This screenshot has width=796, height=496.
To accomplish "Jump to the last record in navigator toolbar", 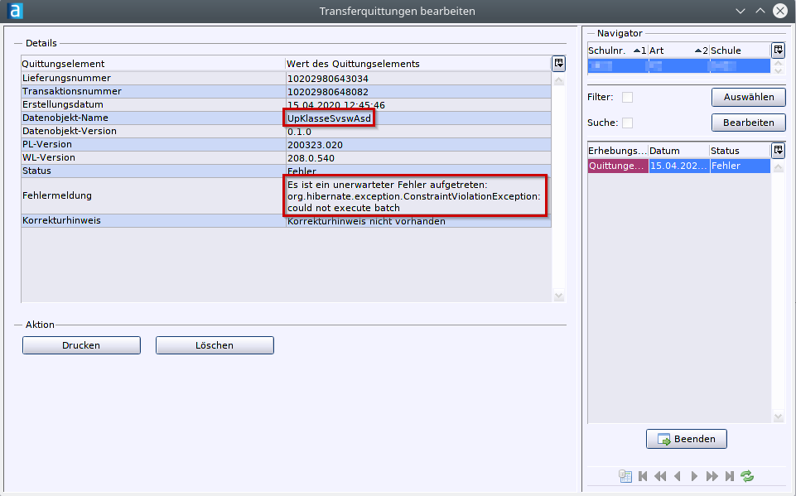I will (x=730, y=476).
